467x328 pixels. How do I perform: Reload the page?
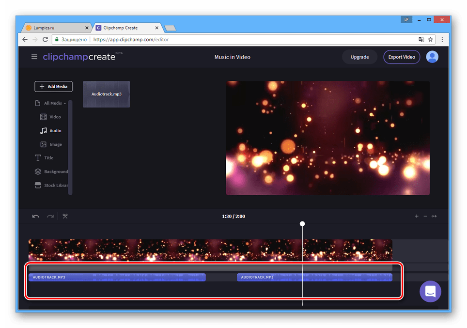coord(45,39)
